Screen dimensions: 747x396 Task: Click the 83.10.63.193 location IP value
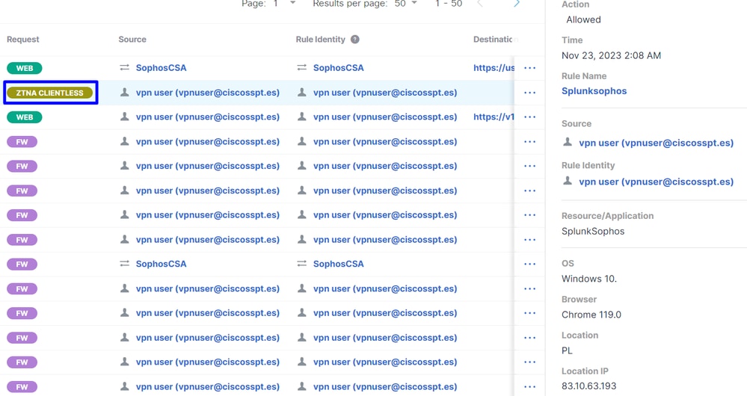coord(588,386)
